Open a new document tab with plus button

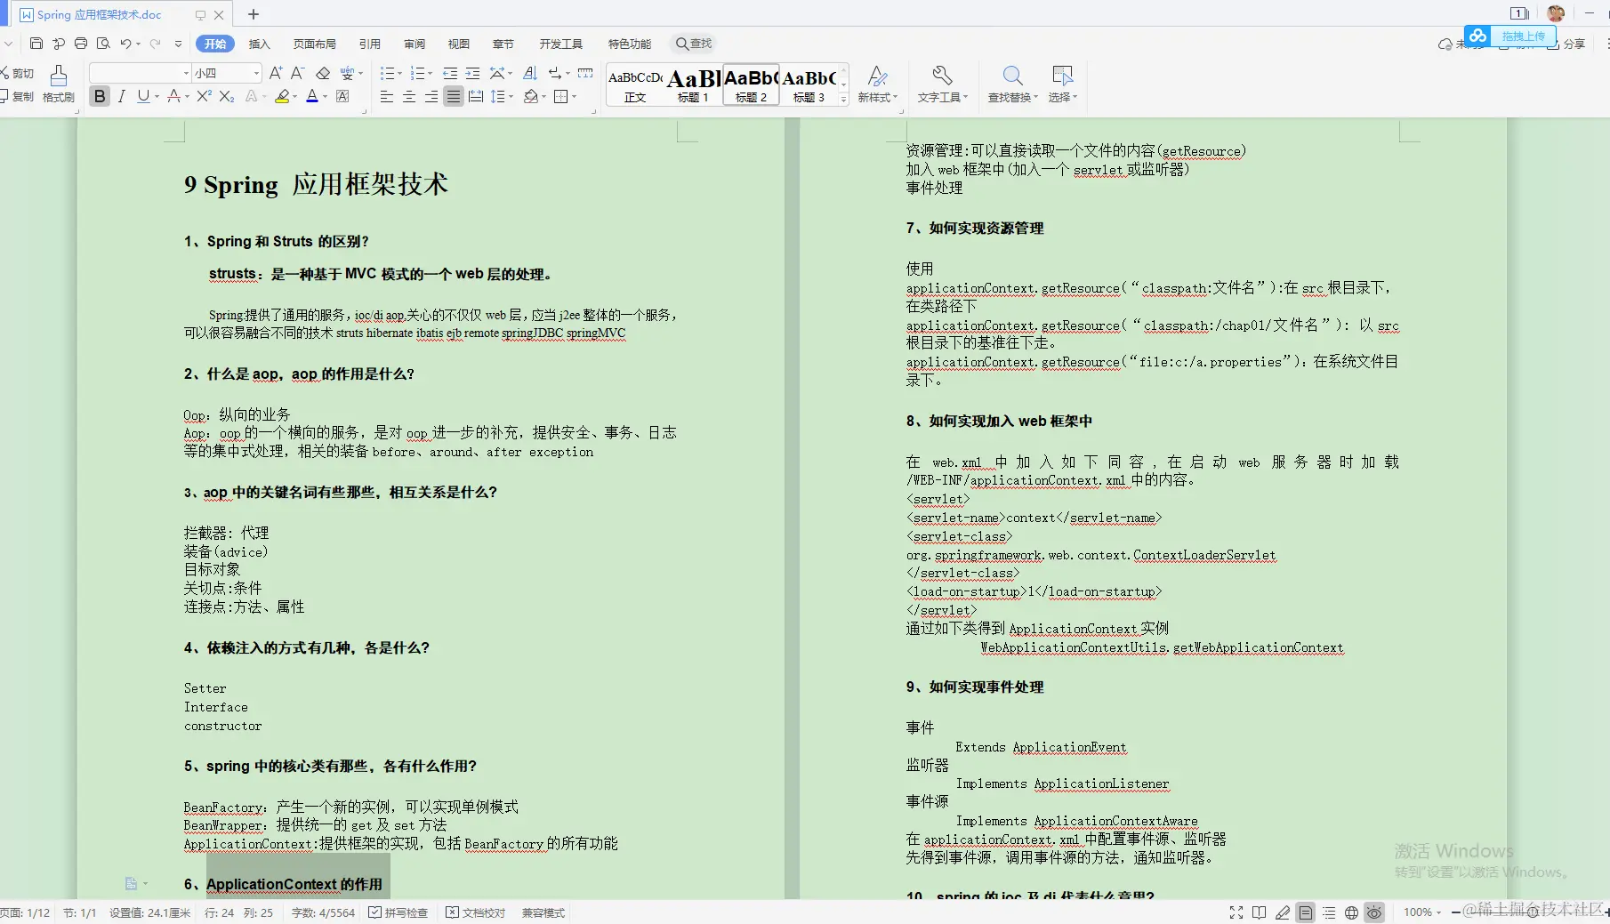click(253, 15)
